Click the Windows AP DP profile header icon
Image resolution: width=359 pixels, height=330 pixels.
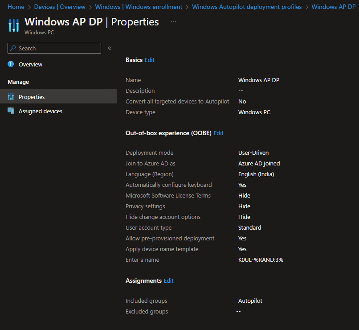point(14,25)
